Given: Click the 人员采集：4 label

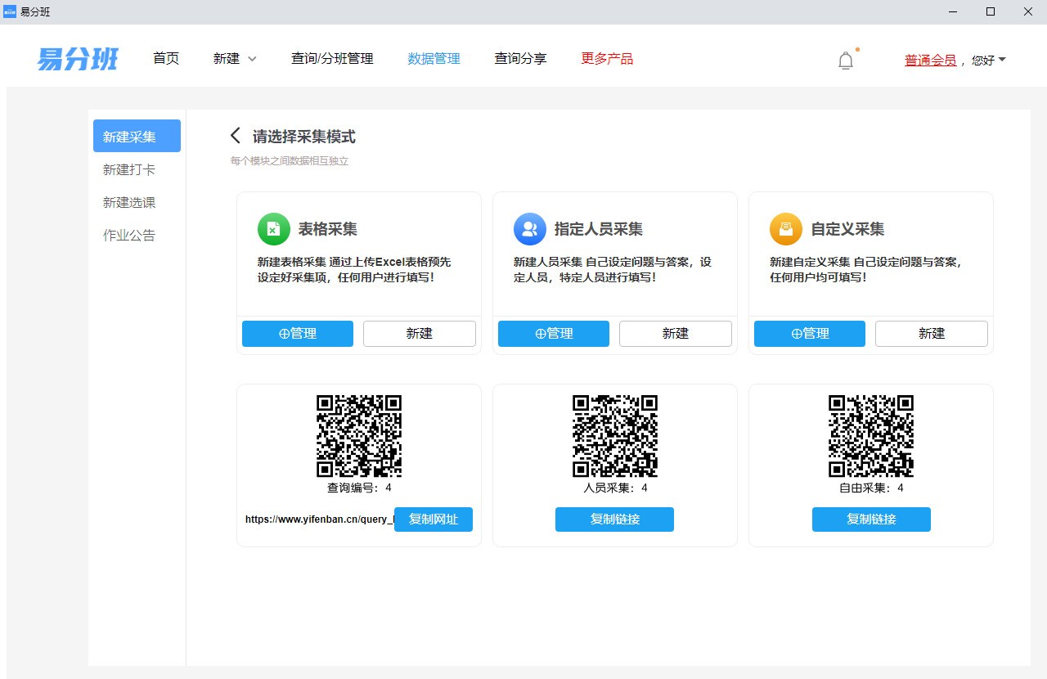Looking at the screenshot, I should coord(615,488).
